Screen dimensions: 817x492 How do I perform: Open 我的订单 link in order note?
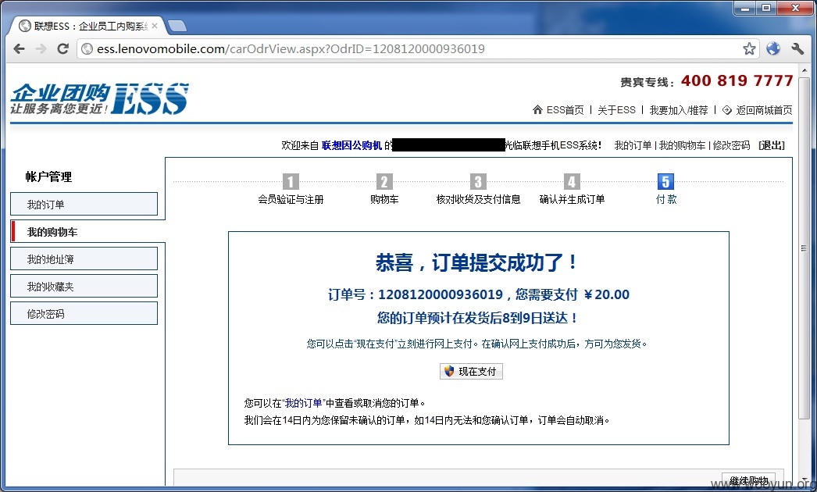(303, 403)
